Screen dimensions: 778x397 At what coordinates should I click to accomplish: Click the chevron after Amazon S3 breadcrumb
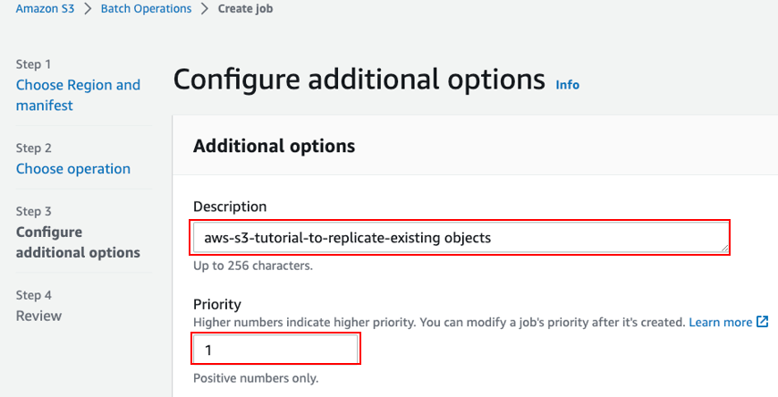click(88, 8)
